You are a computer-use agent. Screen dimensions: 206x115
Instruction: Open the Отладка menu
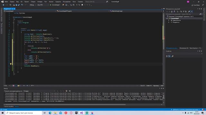tap(40, 2)
